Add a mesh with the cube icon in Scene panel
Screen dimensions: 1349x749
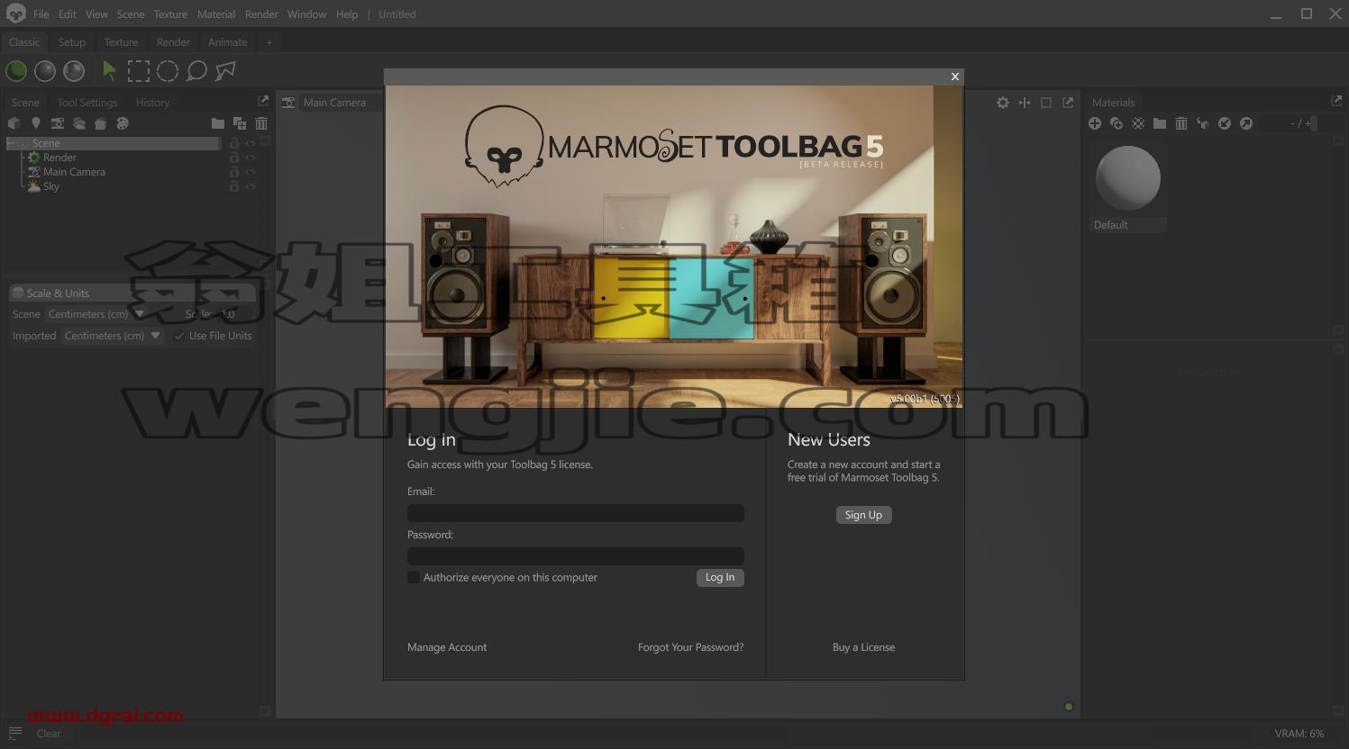tap(14, 123)
